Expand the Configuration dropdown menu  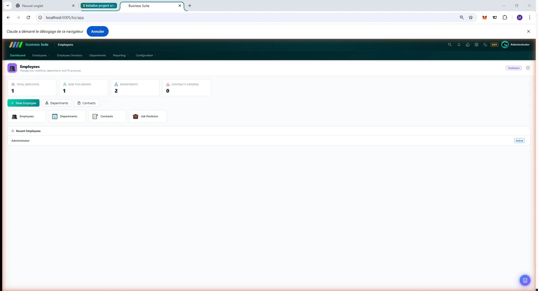click(x=146, y=55)
